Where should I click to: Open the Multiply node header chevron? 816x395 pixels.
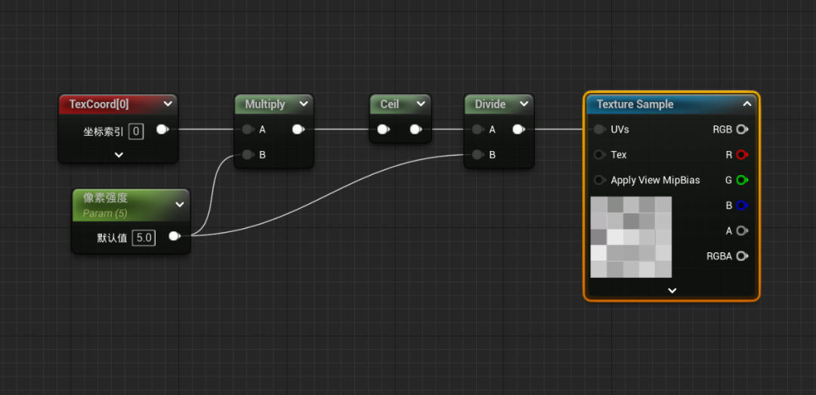304,104
